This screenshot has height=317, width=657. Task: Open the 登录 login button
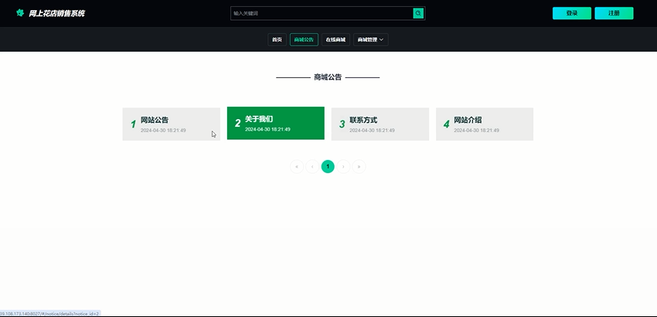pos(572,13)
